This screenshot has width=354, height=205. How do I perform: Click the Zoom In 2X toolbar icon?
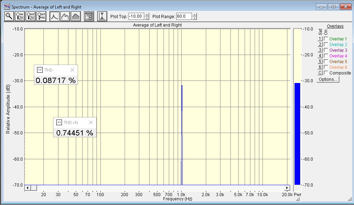(x=20, y=16)
